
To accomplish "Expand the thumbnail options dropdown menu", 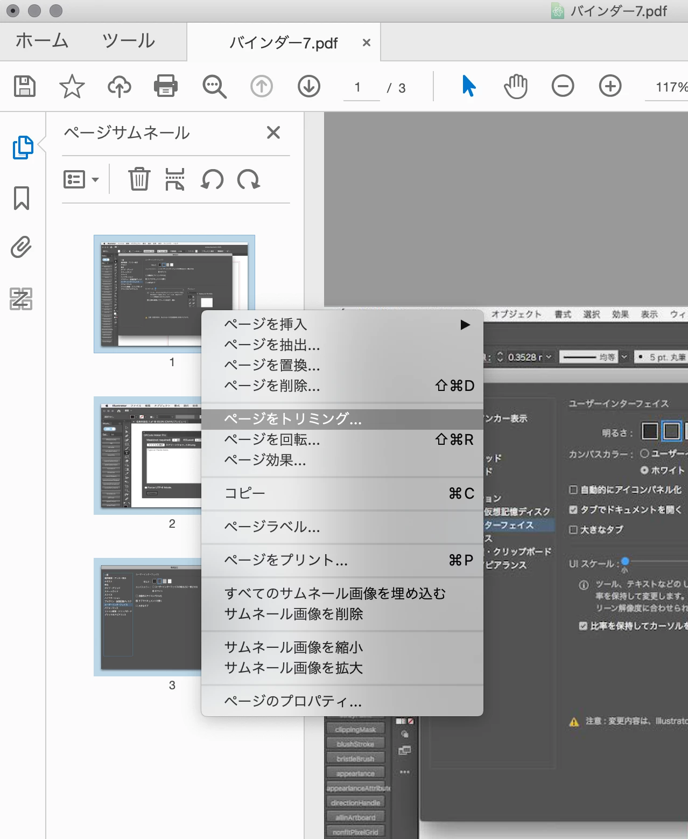I will [81, 179].
